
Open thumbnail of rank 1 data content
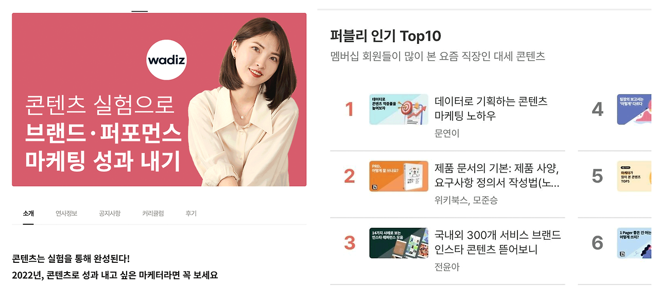pyautogui.click(x=398, y=109)
